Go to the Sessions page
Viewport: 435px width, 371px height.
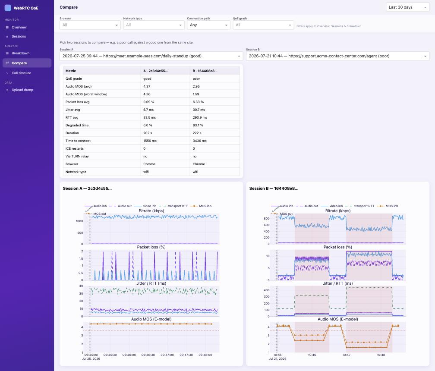pos(27,36)
